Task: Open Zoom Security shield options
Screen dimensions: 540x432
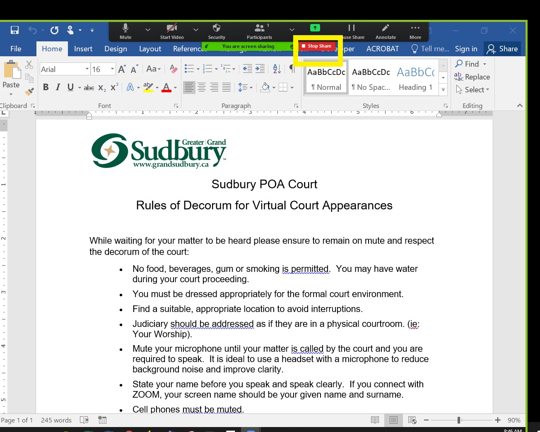Action: tap(216, 31)
